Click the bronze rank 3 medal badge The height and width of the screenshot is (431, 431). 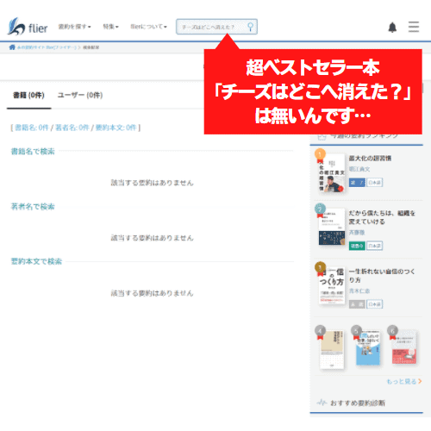click(x=320, y=268)
